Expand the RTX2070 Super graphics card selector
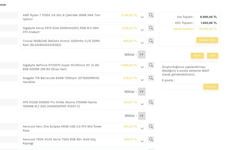 click(142, 67)
